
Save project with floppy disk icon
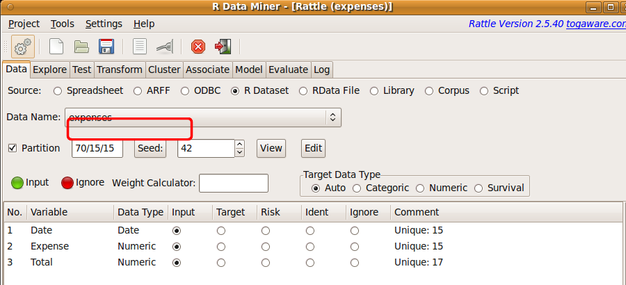click(106, 47)
